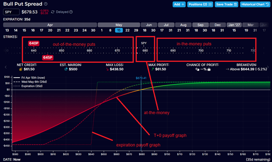Click the Net Credit $61.50 value

pyautogui.click(x=29, y=69)
